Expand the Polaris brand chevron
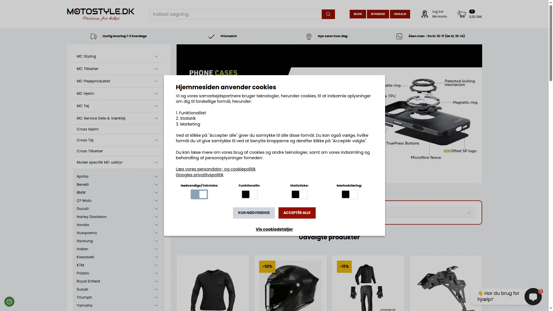Viewport: 553px width, 311px height. (x=156, y=273)
